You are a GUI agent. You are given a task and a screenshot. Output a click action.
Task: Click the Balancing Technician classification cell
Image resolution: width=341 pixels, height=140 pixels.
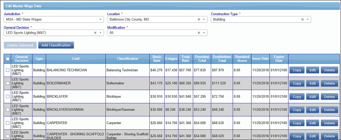pos(127,70)
